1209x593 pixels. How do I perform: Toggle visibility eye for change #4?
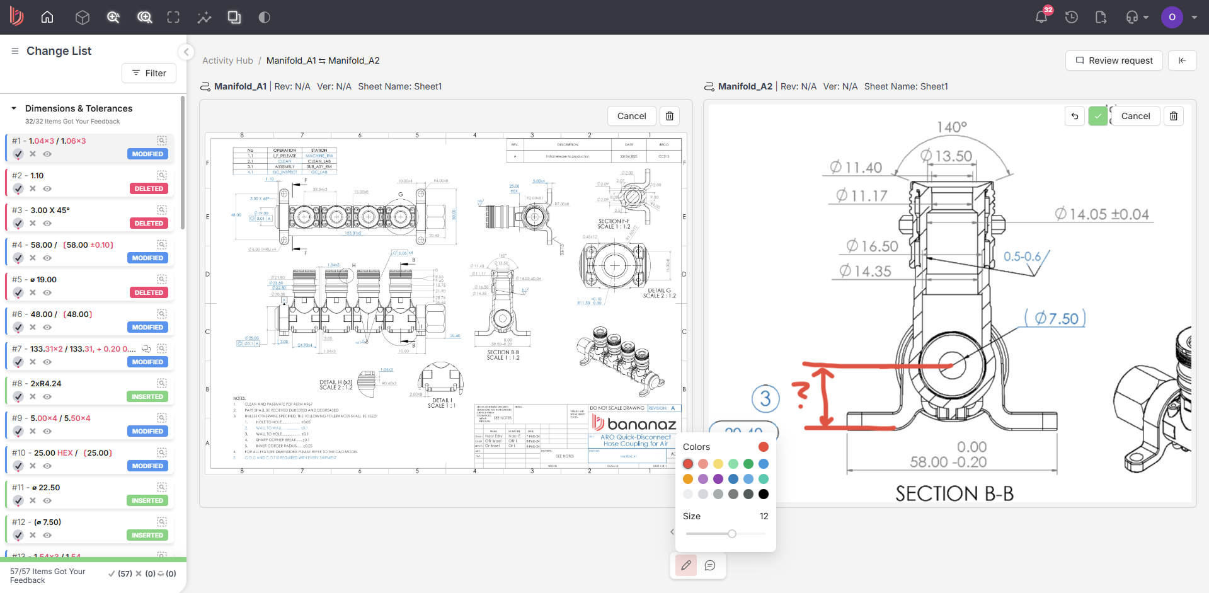click(x=47, y=258)
